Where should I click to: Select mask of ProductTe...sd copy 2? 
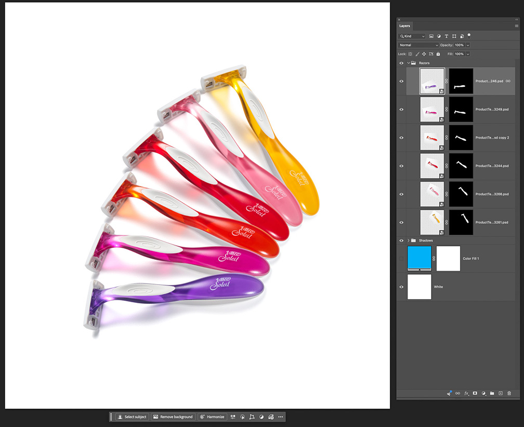461,138
